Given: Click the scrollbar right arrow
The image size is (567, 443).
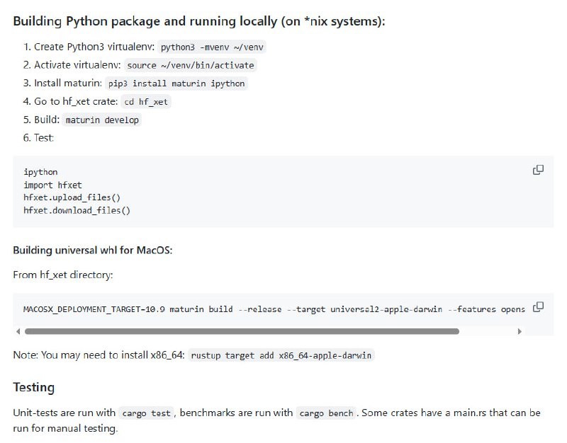Looking at the screenshot, I should [520, 331].
